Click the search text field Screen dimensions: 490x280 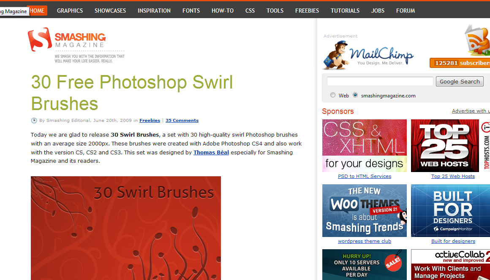click(x=380, y=81)
